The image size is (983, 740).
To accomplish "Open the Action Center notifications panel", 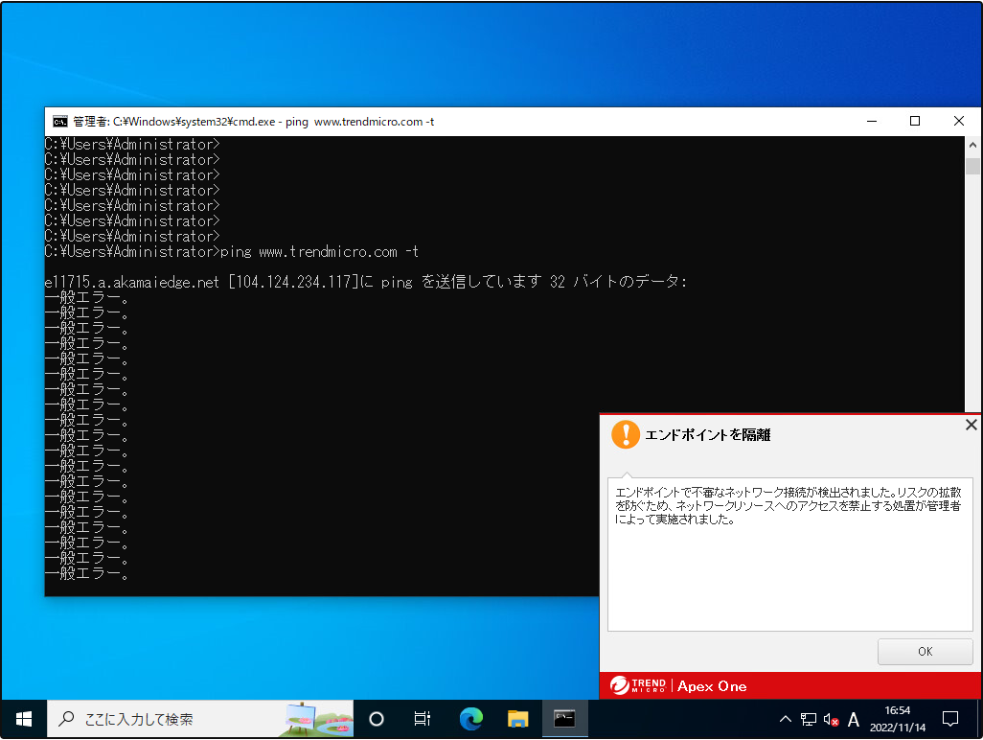I will click(950, 719).
